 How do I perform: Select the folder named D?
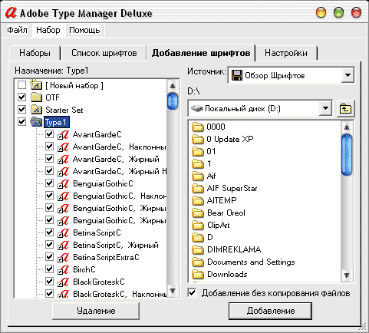click(210, 237)
